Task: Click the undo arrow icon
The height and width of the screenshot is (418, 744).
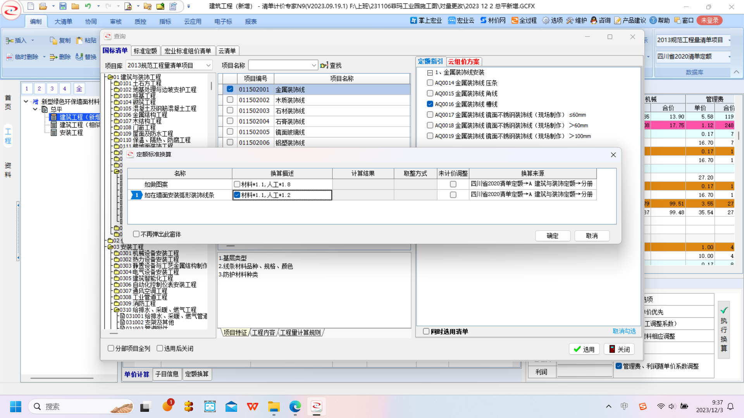Action: click(88, 6)
